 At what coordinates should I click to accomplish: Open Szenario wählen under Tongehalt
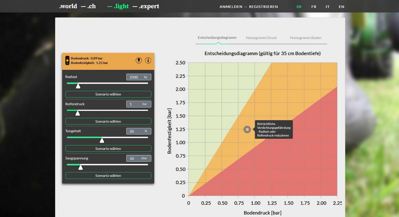pyautogui.click(x=108, y=149)
